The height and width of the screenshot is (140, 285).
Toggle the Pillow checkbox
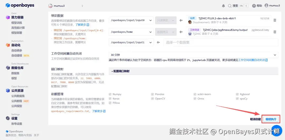click(x=110, y=103)
